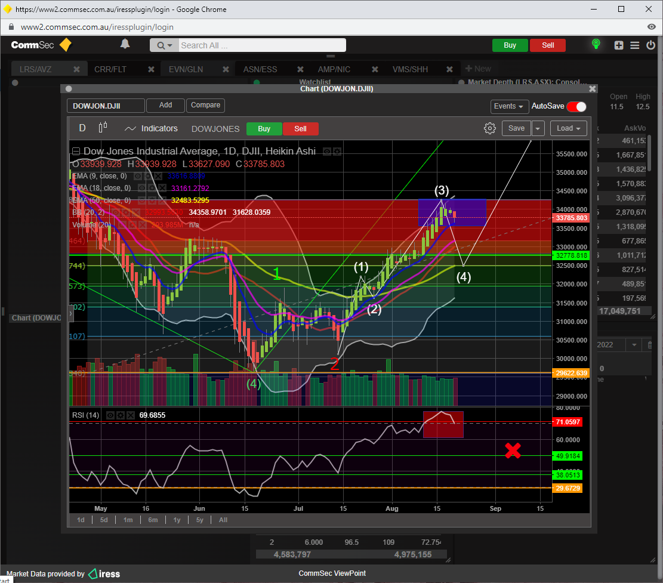Collapse the Dow Jones legend box

(x=76, y=152)
